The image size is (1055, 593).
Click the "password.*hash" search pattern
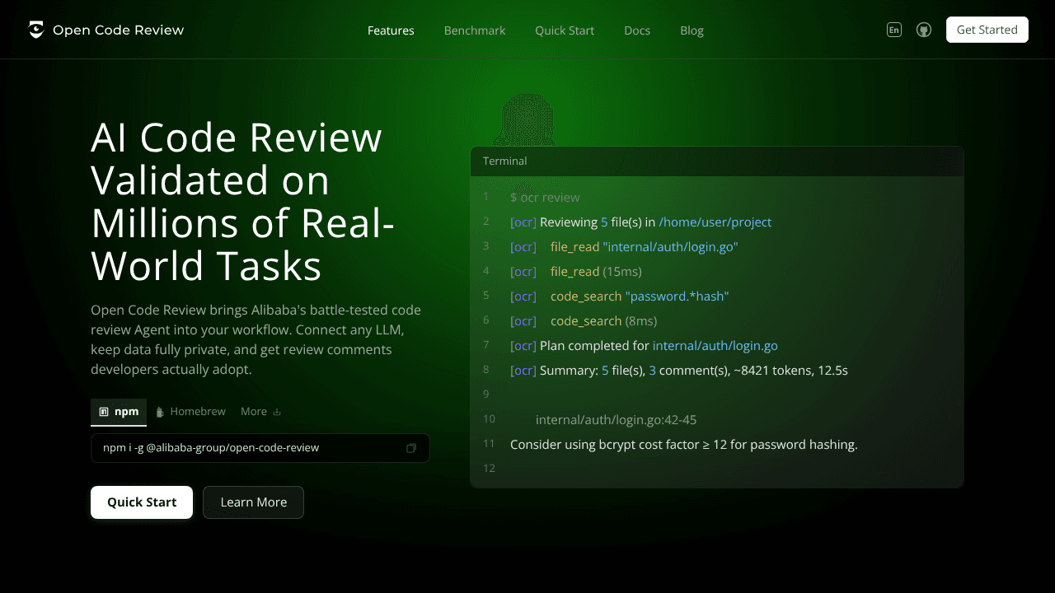tap(678, 296)
